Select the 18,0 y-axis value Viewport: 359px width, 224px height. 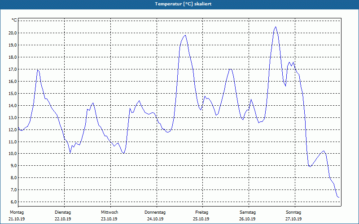pos(13,57)
